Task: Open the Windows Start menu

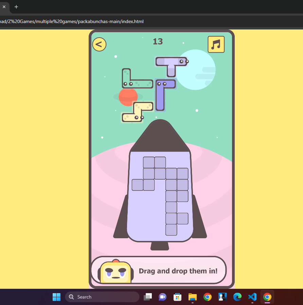Action: 56,297
